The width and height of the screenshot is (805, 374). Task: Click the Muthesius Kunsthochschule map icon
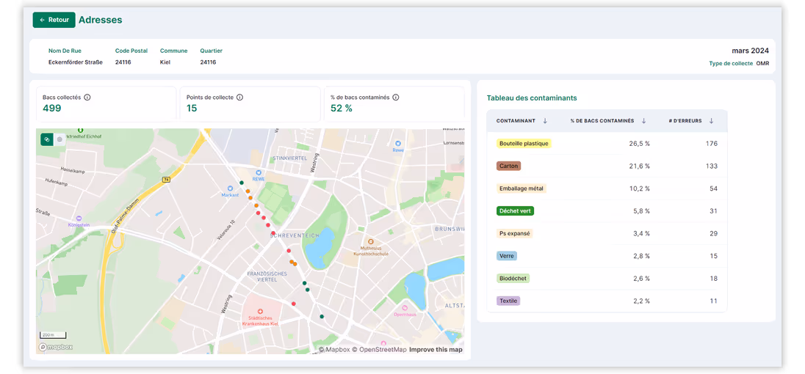point(371,241)
